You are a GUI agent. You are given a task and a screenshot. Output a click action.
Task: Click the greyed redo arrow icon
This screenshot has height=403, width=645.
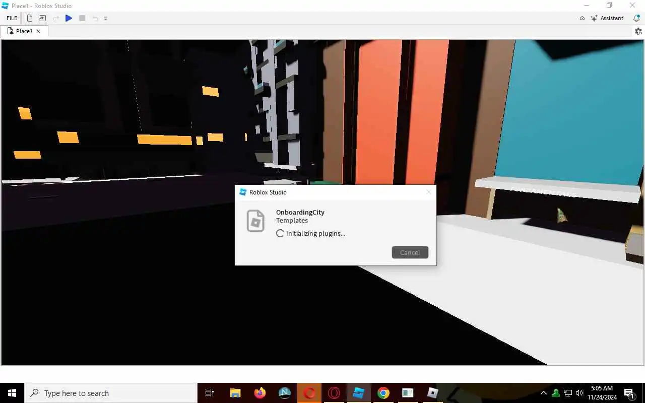[56, 18]
